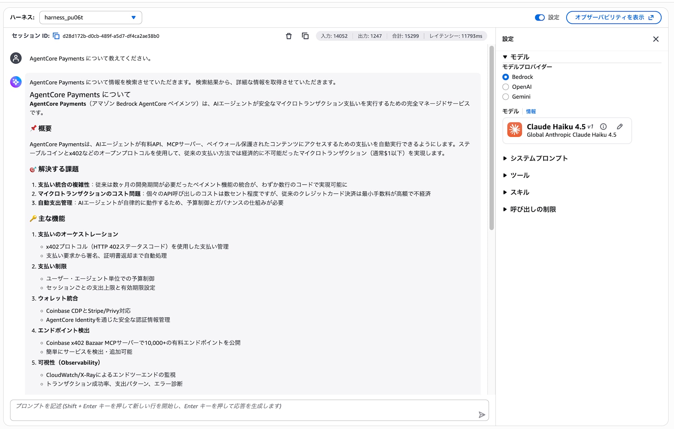Expand the システムプロンプト section
Image resolution: width=674 pixels, height=429 pixels.
(535, 158)
